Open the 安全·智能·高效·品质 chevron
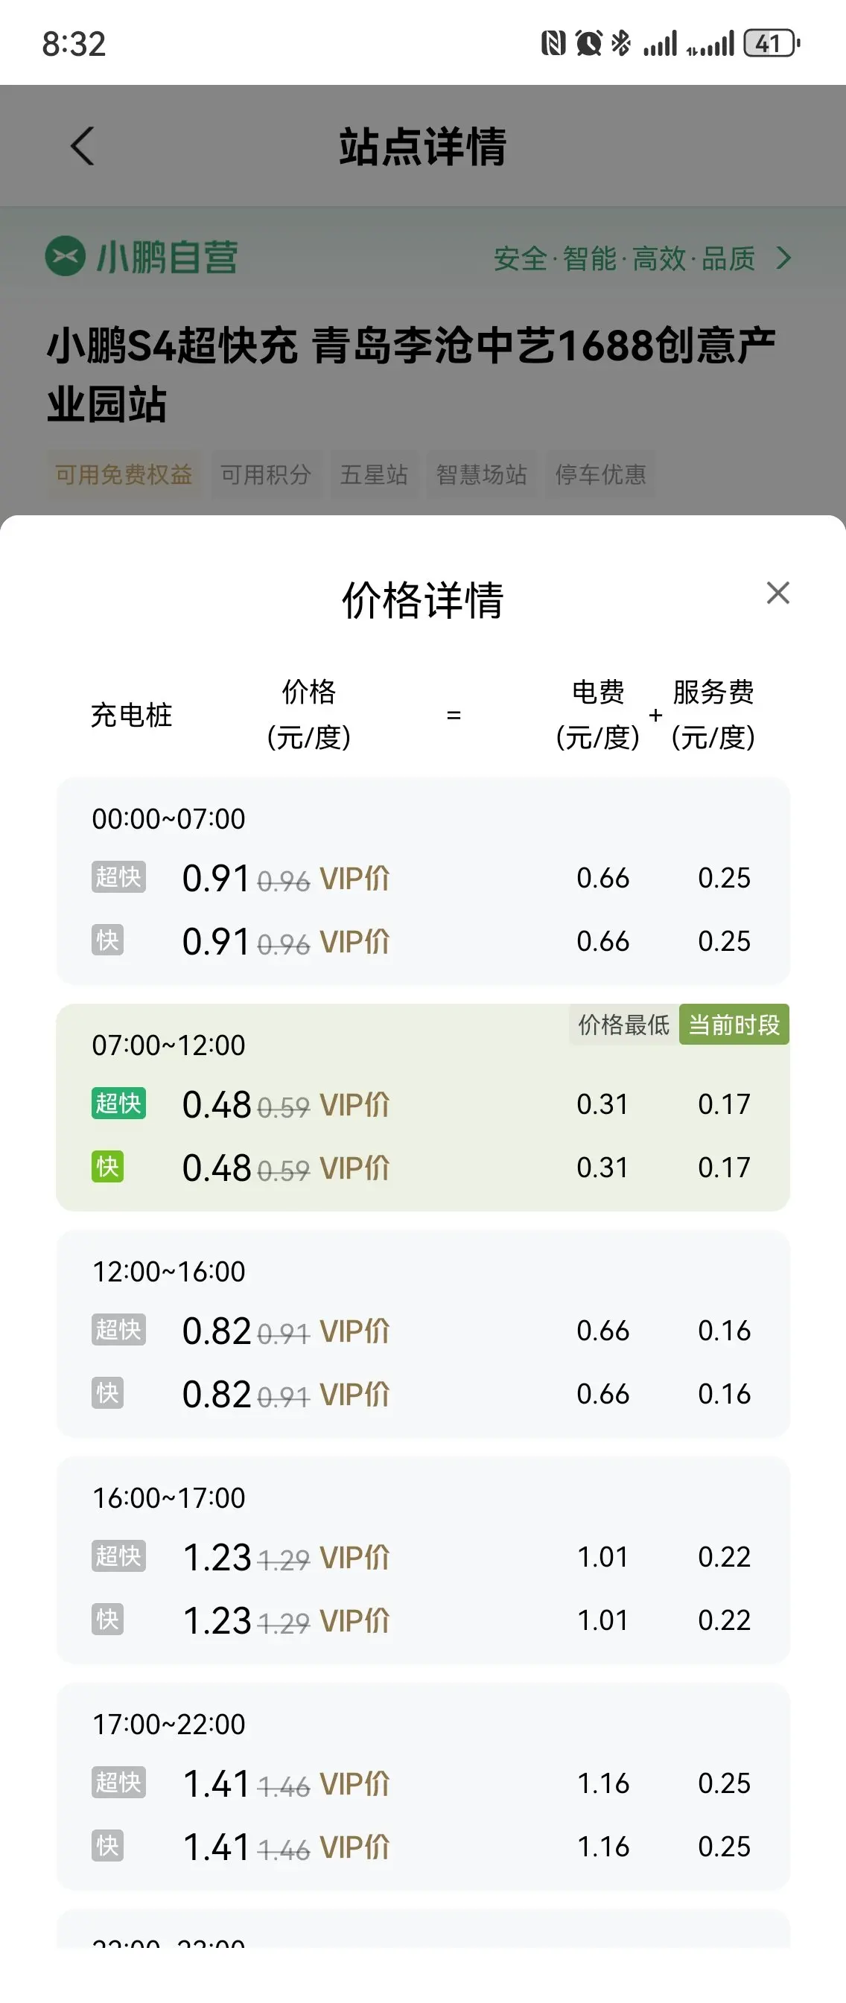Viewport: 846px width, 2003px height. coord(783,258)
